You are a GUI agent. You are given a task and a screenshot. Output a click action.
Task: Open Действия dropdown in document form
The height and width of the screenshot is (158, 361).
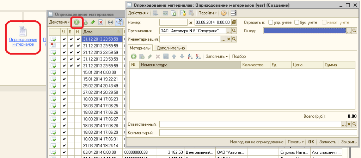[138, 13]
